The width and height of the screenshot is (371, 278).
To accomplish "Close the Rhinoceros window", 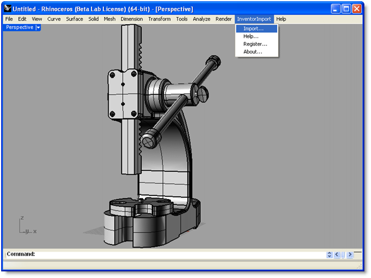I will (357, 9).
